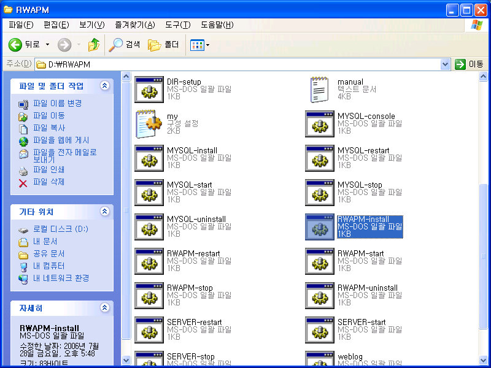Image resolution: width=491 pixels, height=368 pixels.
Task: Click the SERVER-stop file name
Action: tap(191, 356)
